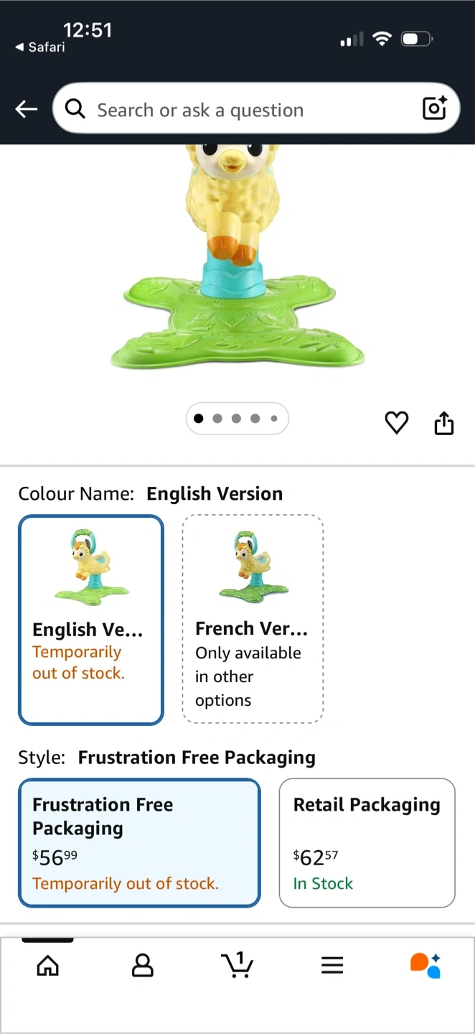475x1034 pixels.
Task: Focus the search or ask a question field
Action: 256,108
